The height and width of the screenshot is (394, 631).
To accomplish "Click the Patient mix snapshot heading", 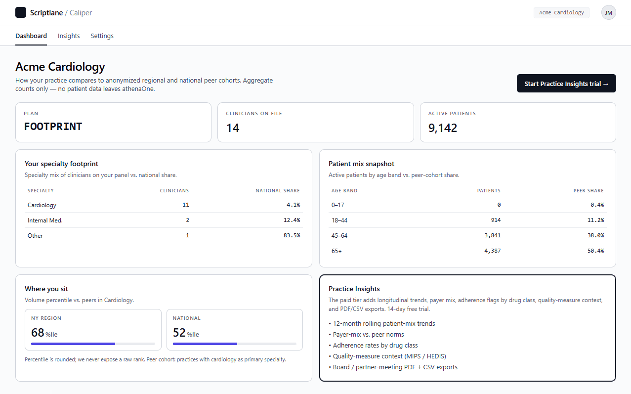I will pos(361,164).
